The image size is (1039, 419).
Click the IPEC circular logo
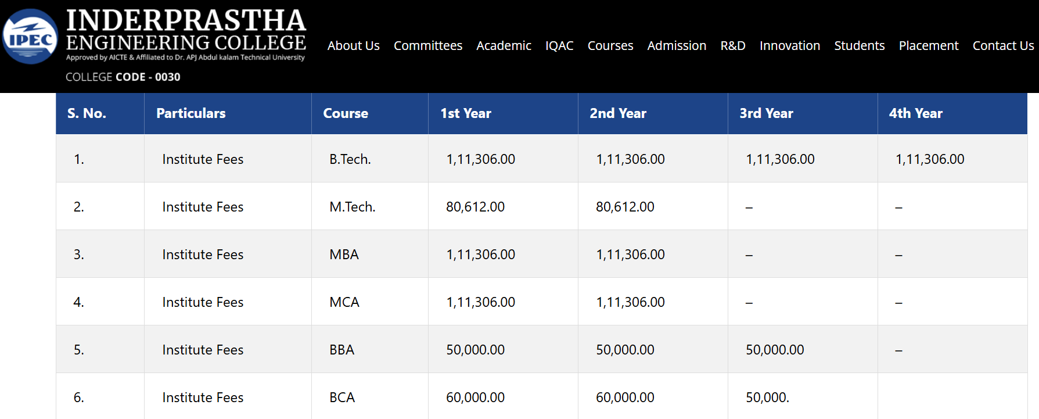pos(30,36)
